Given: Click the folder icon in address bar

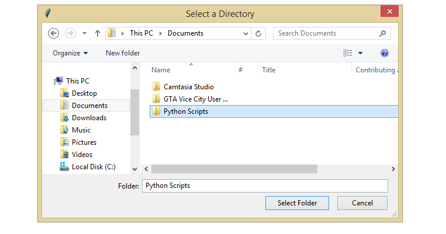Looking at the screenshot, I should pyautogui.click(x=112, y=33).
